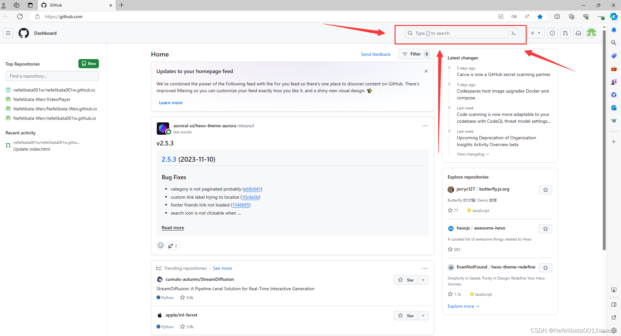This screenshot has width=621, height=336.
Task: Click the favorites star icon in address bar
Action: click(540, 17)
